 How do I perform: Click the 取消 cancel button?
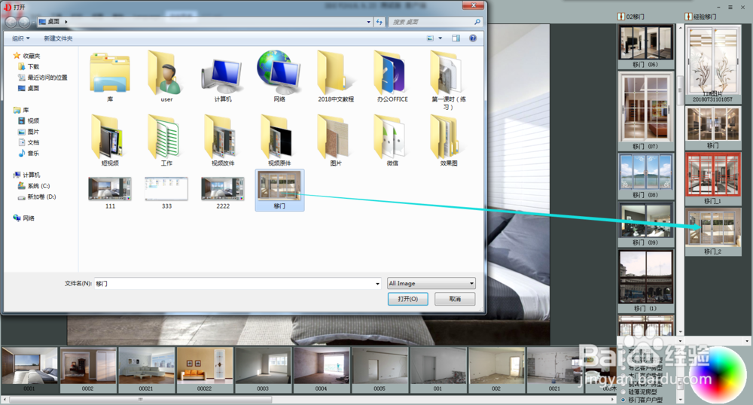[x=455, y=298]
